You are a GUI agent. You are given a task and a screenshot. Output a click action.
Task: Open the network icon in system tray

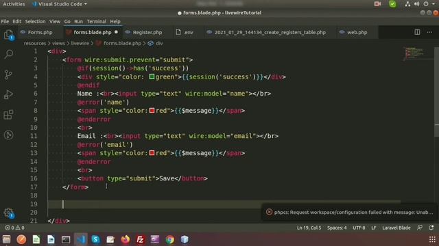407,4
